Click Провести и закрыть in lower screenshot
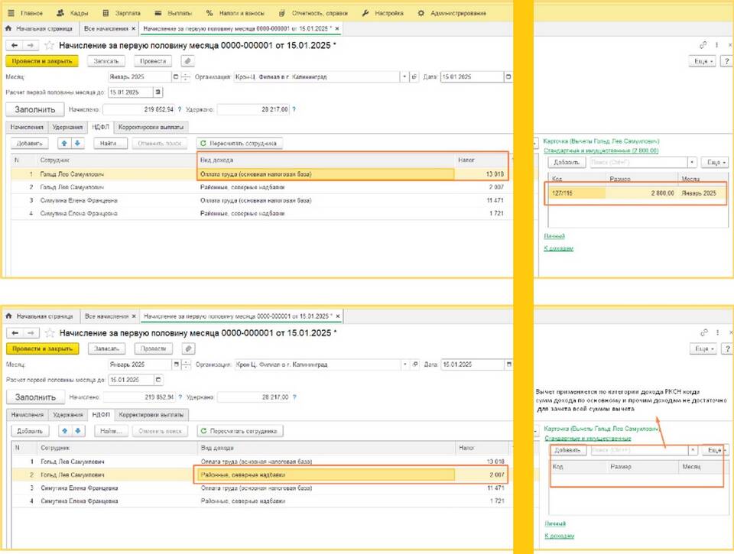The width and height of the screenshot is (734, 554). (43, 348)
